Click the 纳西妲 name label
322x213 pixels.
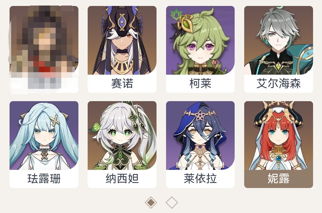coord(122,178)
